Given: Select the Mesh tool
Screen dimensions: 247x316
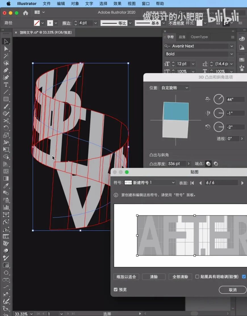Looking at the screenshot, I should (x=6, y=171).
